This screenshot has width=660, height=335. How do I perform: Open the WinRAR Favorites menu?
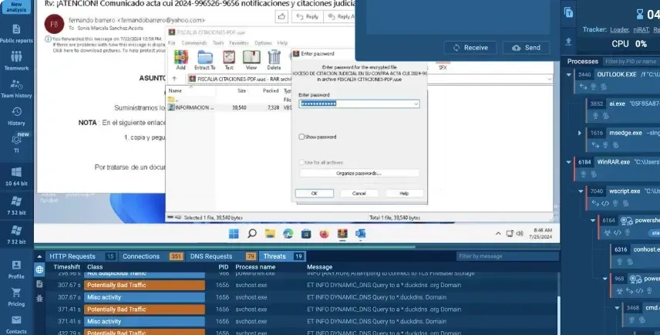point(239,43)
